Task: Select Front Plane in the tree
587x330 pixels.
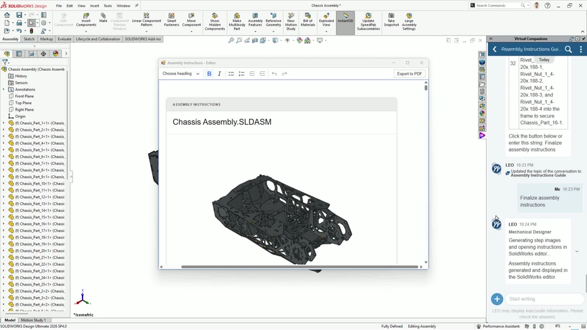Action: click(x=24, y=96)
